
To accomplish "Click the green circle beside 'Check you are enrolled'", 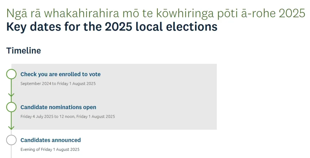I will click(11, 74).
